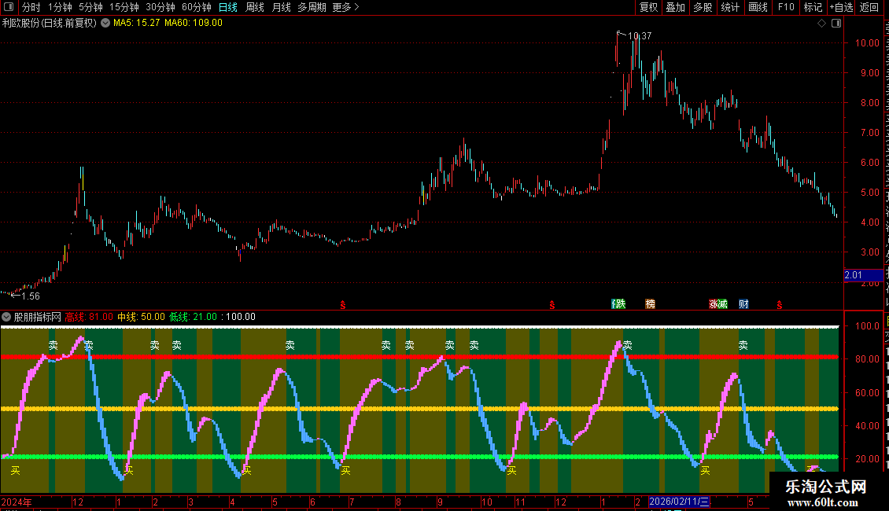Click the 10.00 price axis label
The height and width of the screenshot is (511, 889).
click(x=867, y=43)
